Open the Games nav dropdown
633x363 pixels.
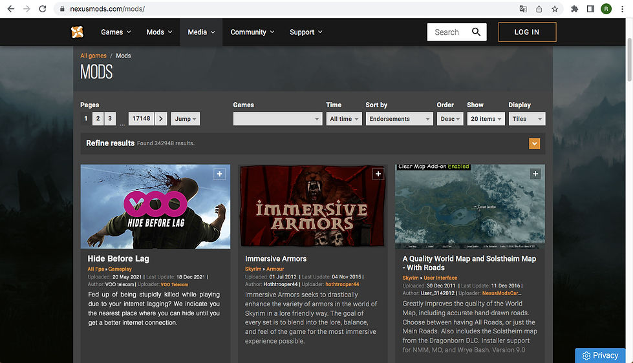pyautogui.click(x=116, y=32)
